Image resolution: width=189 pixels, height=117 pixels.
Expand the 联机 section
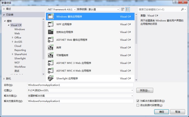click(x=4, y=79)
